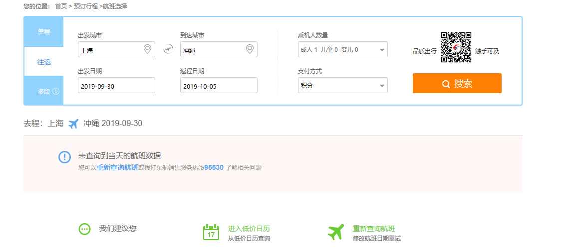Click the 出发日期 departure date field
574x252 pixels.
(116, 86)
